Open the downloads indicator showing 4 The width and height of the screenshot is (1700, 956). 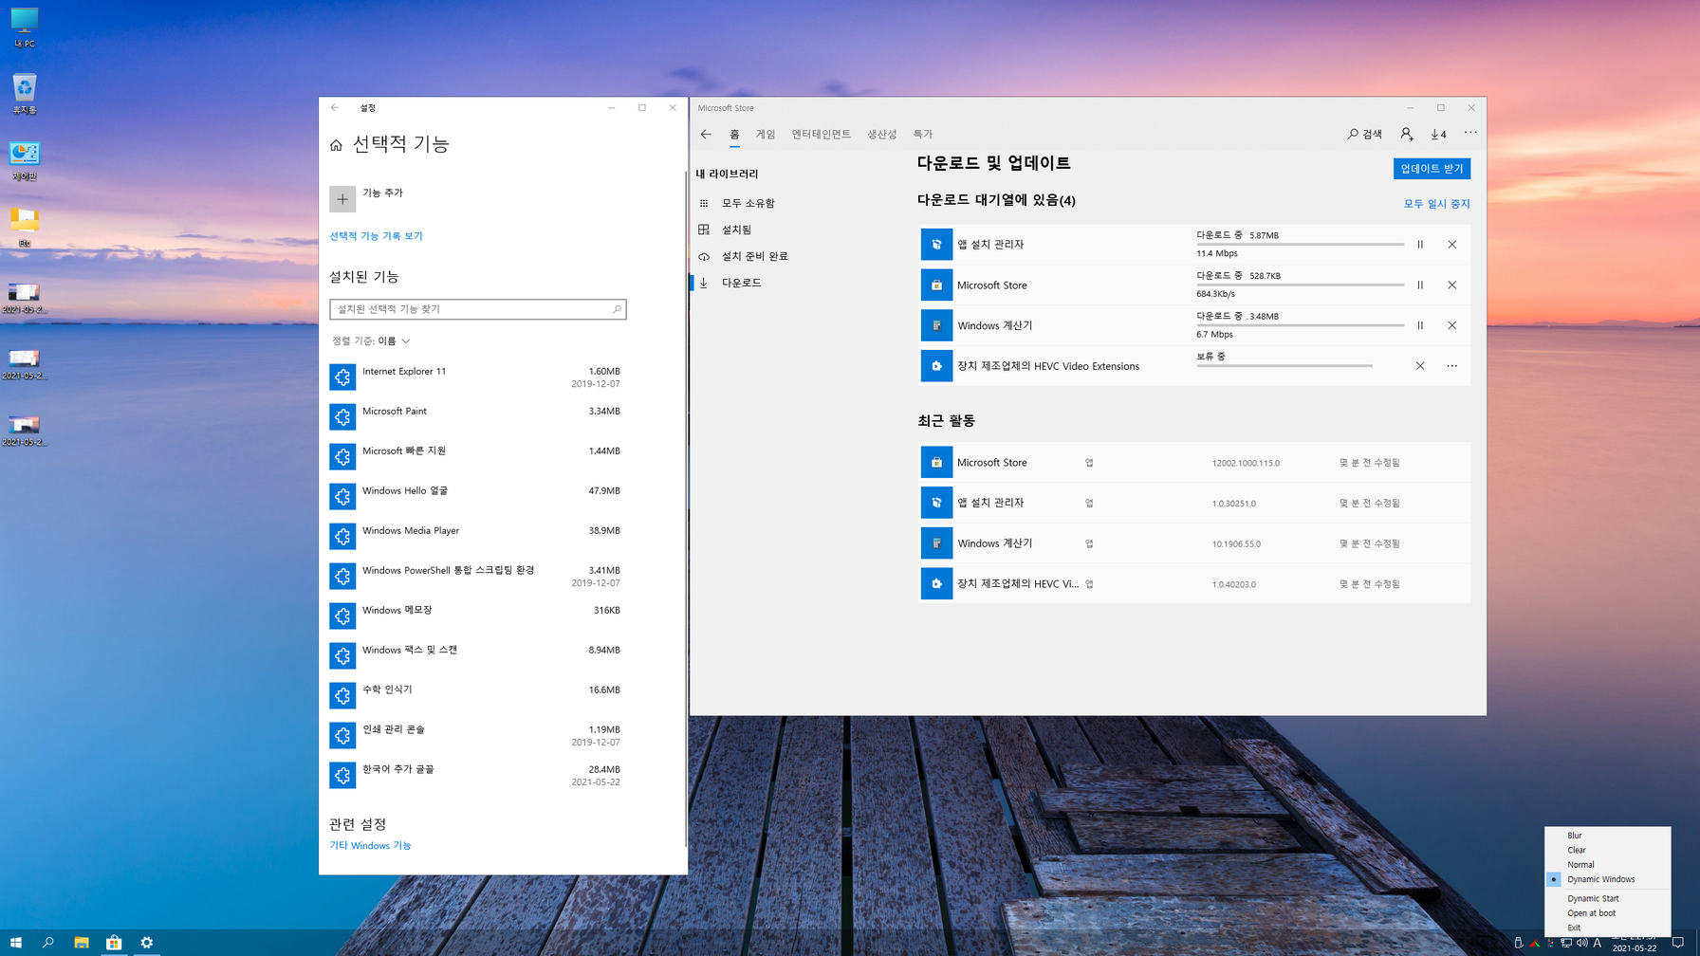click(1439, 134)
